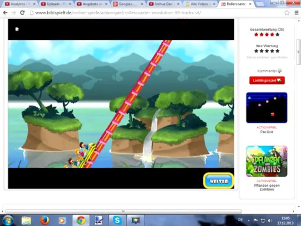Close the Google+ tab

pyautogui.click(x=142, y=4)
